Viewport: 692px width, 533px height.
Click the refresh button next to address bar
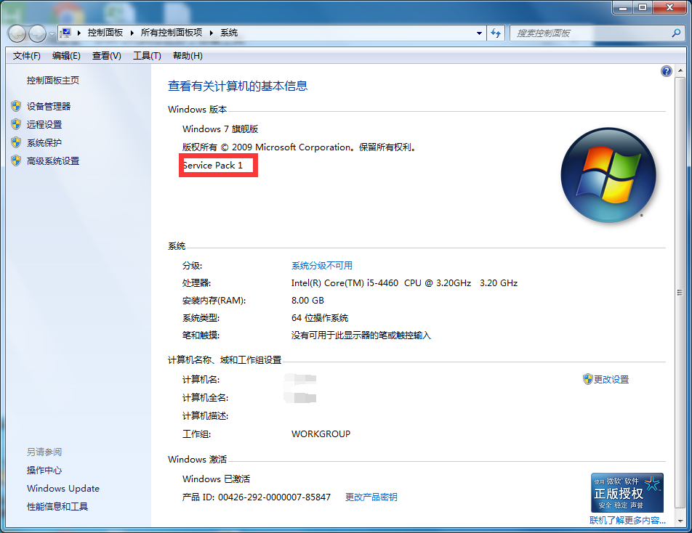496,33
